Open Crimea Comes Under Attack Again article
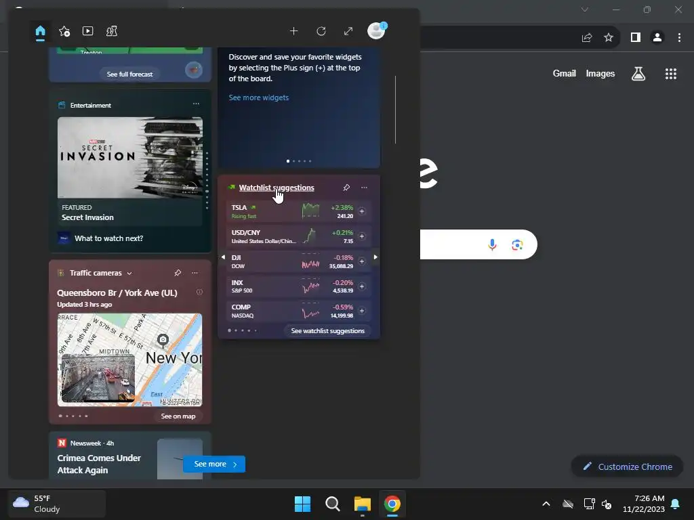The height and width of the screenshot is (520, 694). [x=99, y=464]
